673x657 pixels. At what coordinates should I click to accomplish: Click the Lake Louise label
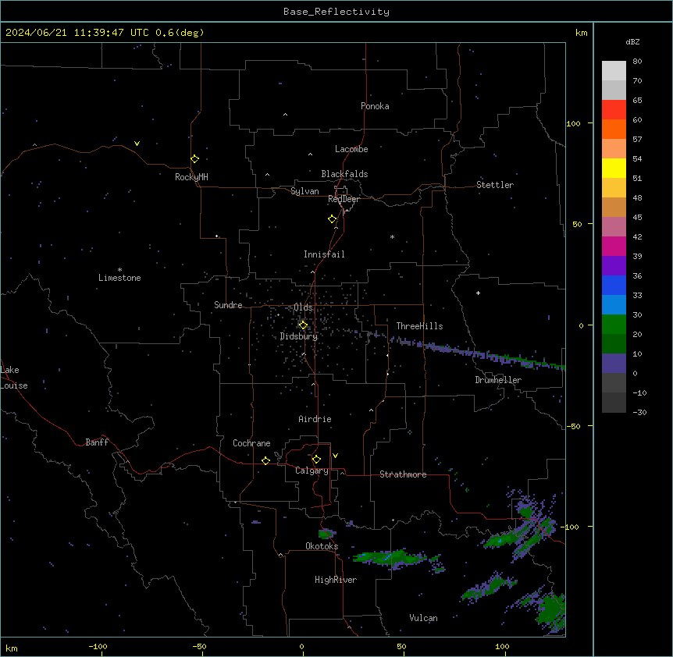click(14, 378)
